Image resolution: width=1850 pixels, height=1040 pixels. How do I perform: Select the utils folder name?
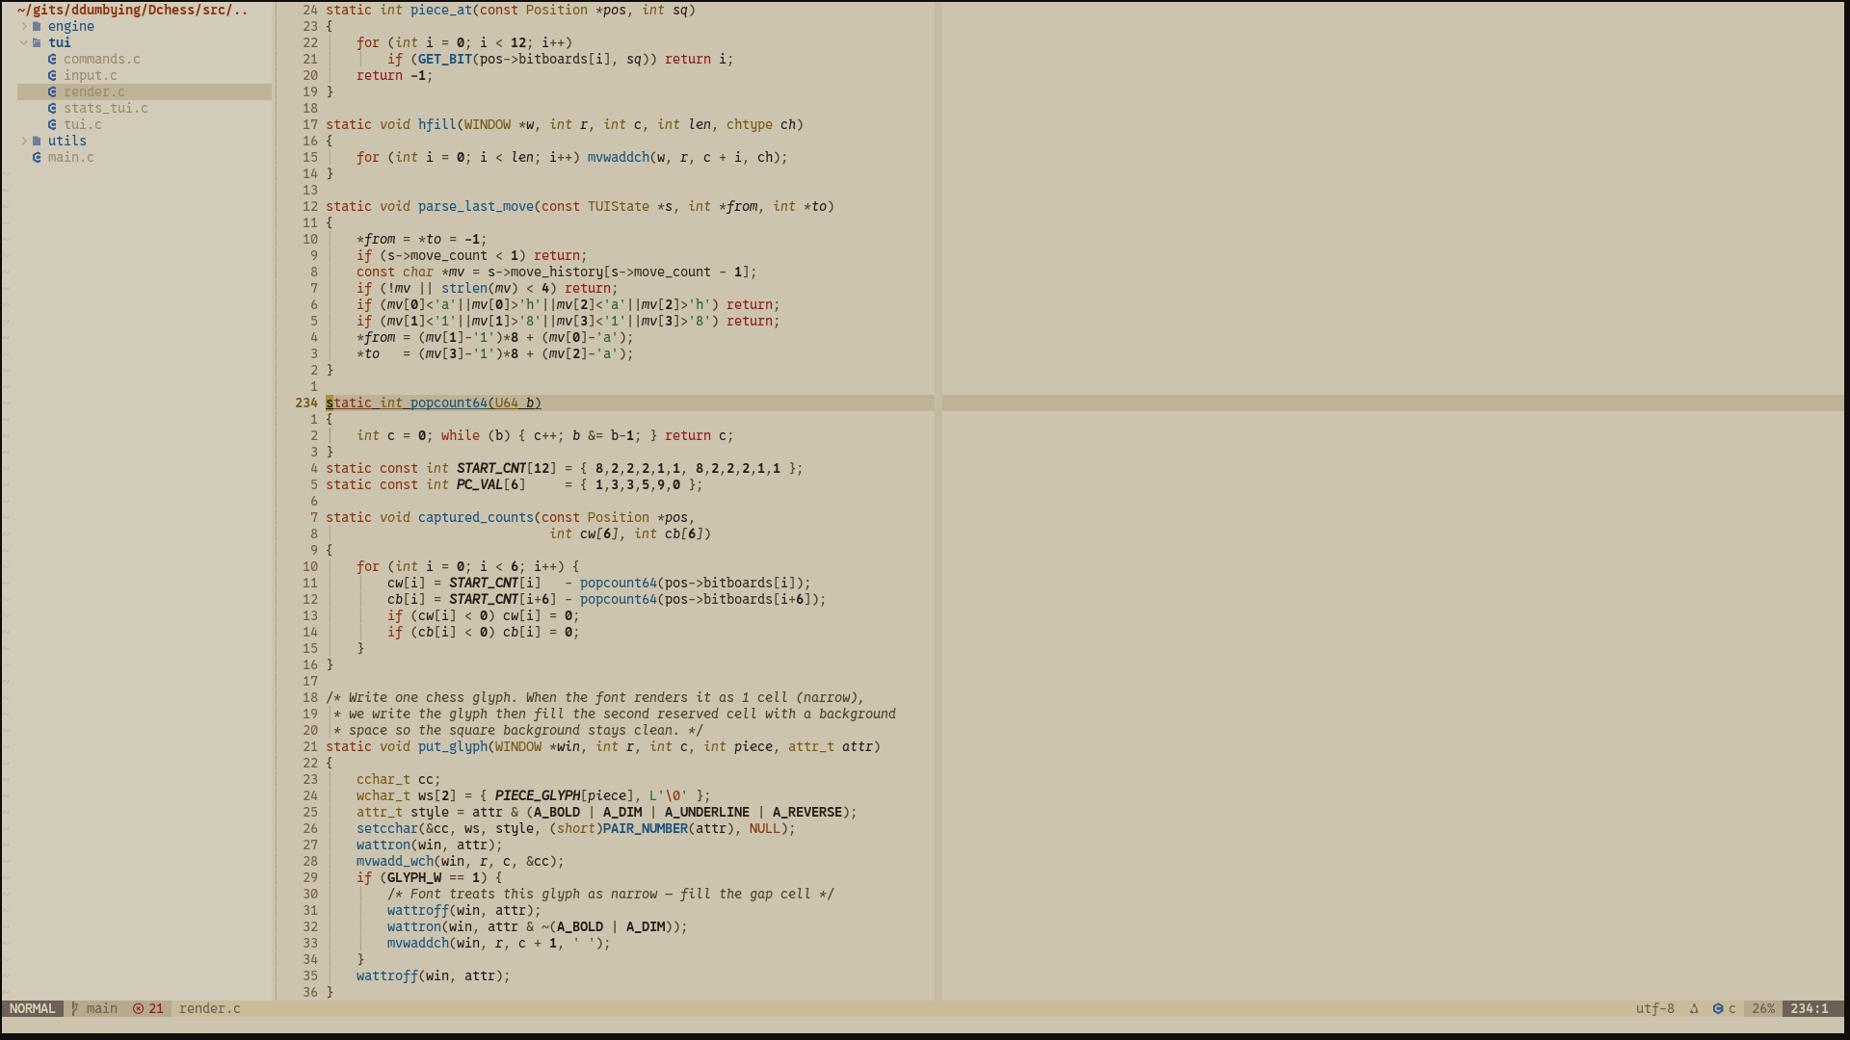pos(67,141)
